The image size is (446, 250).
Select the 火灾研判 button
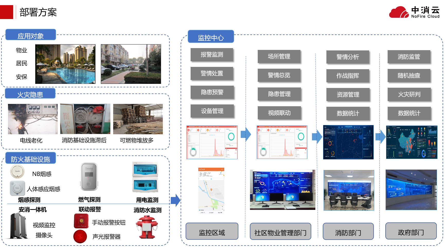[409, 94]
